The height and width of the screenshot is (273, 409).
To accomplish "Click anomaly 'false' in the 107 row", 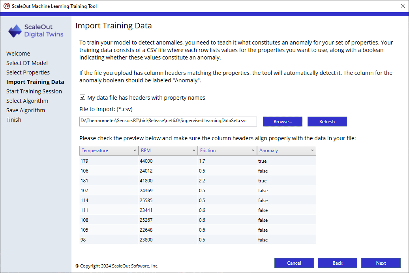I will click(286, 191).
